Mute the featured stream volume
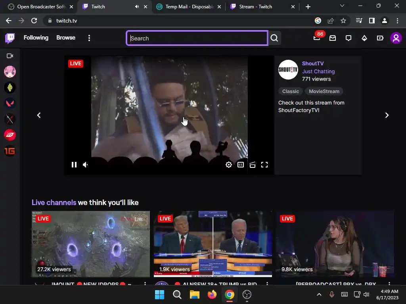This screenshot has width=406, height=304. point(86,165)
